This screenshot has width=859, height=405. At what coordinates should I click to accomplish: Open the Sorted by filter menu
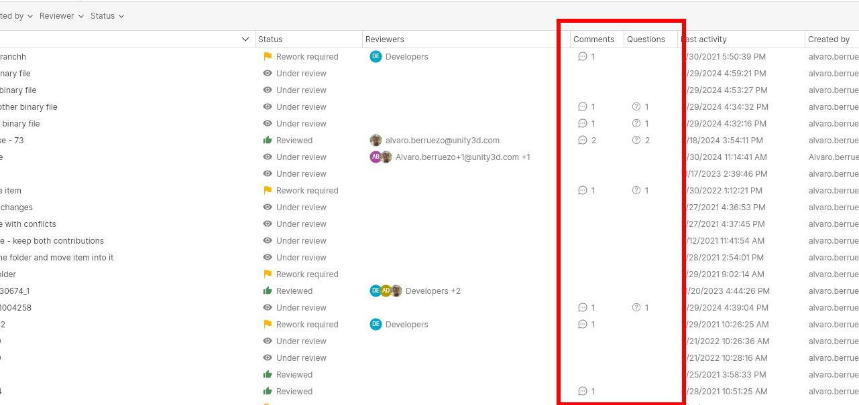(x=16, y=15)
